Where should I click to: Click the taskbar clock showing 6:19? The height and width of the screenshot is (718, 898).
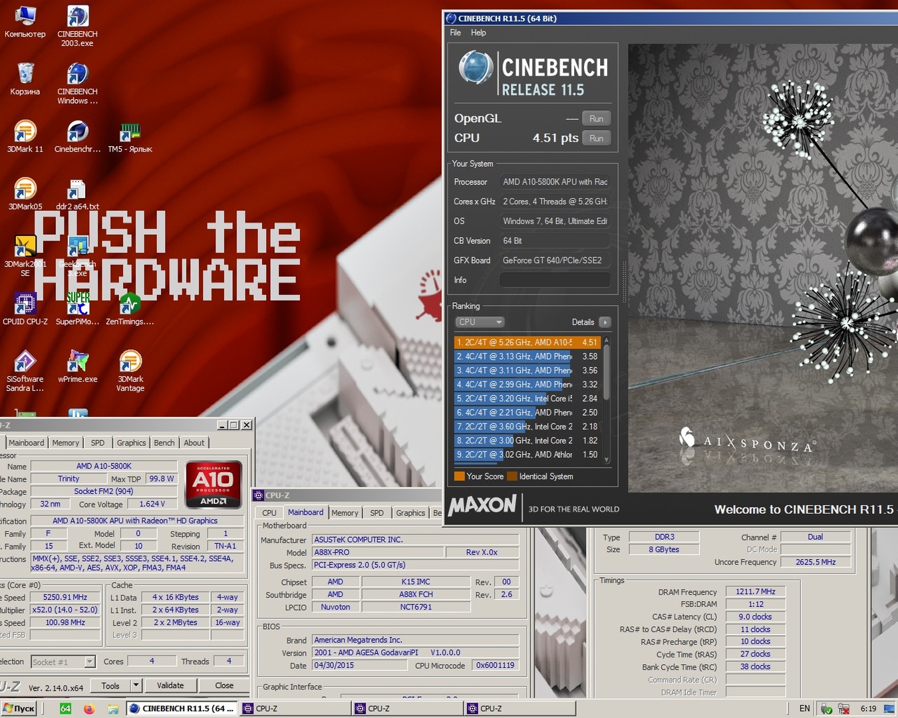868,709
